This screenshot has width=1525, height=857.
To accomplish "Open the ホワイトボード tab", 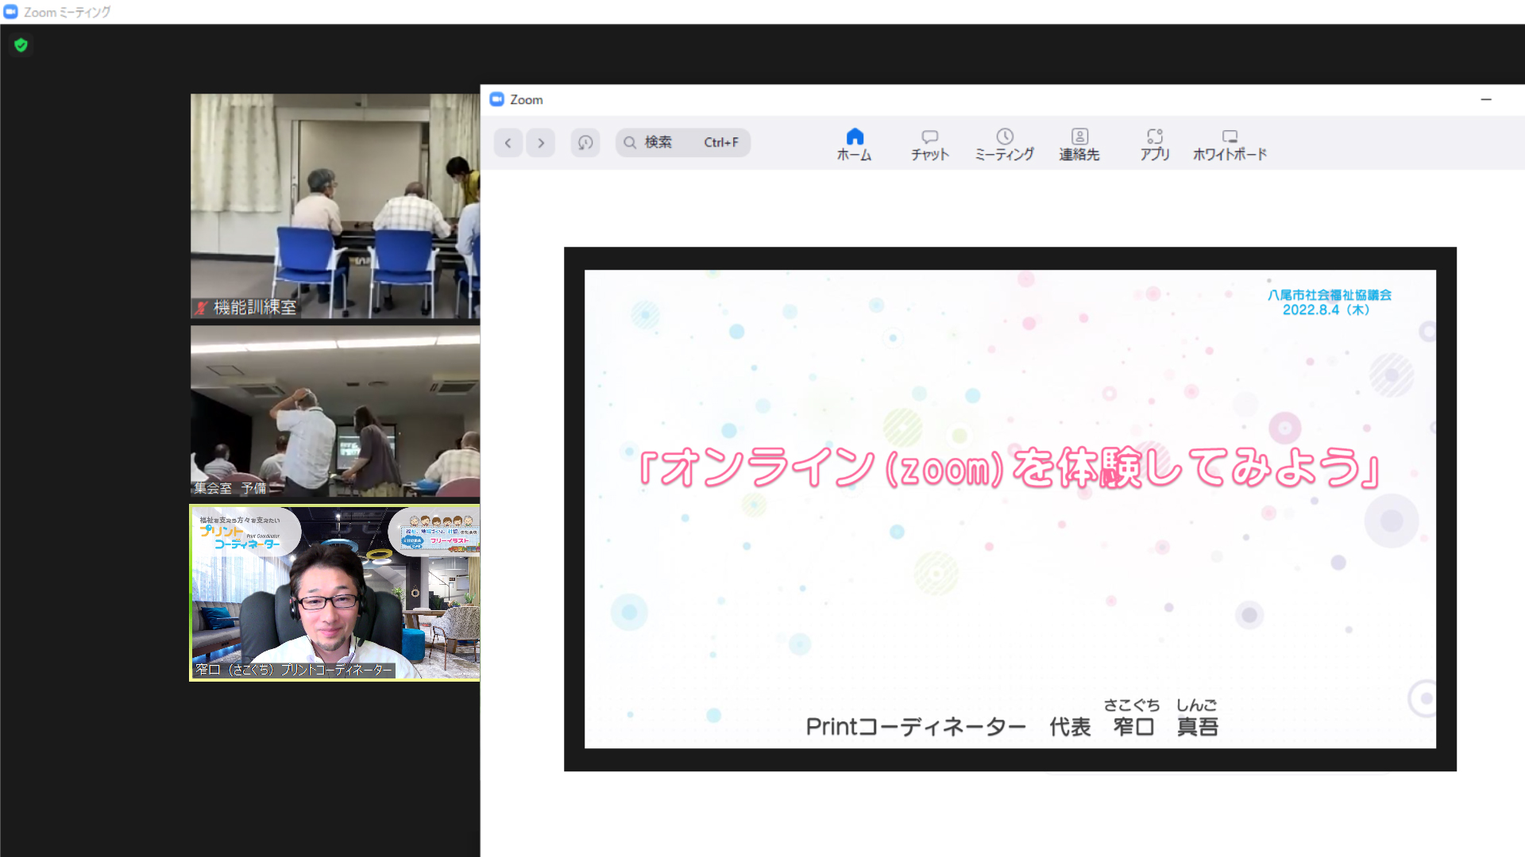I will (x=1230, y=145).
